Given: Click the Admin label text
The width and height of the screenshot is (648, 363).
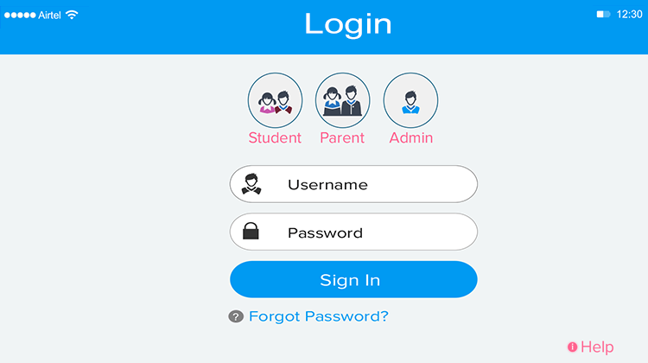Looking at the screenshot, I should [410, 137].
